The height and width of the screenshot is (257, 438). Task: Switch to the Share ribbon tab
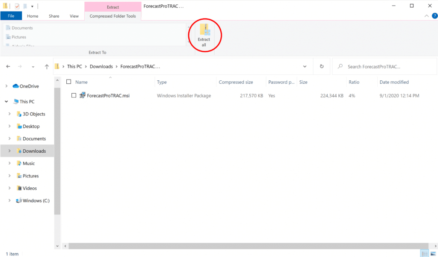point(53,16)
